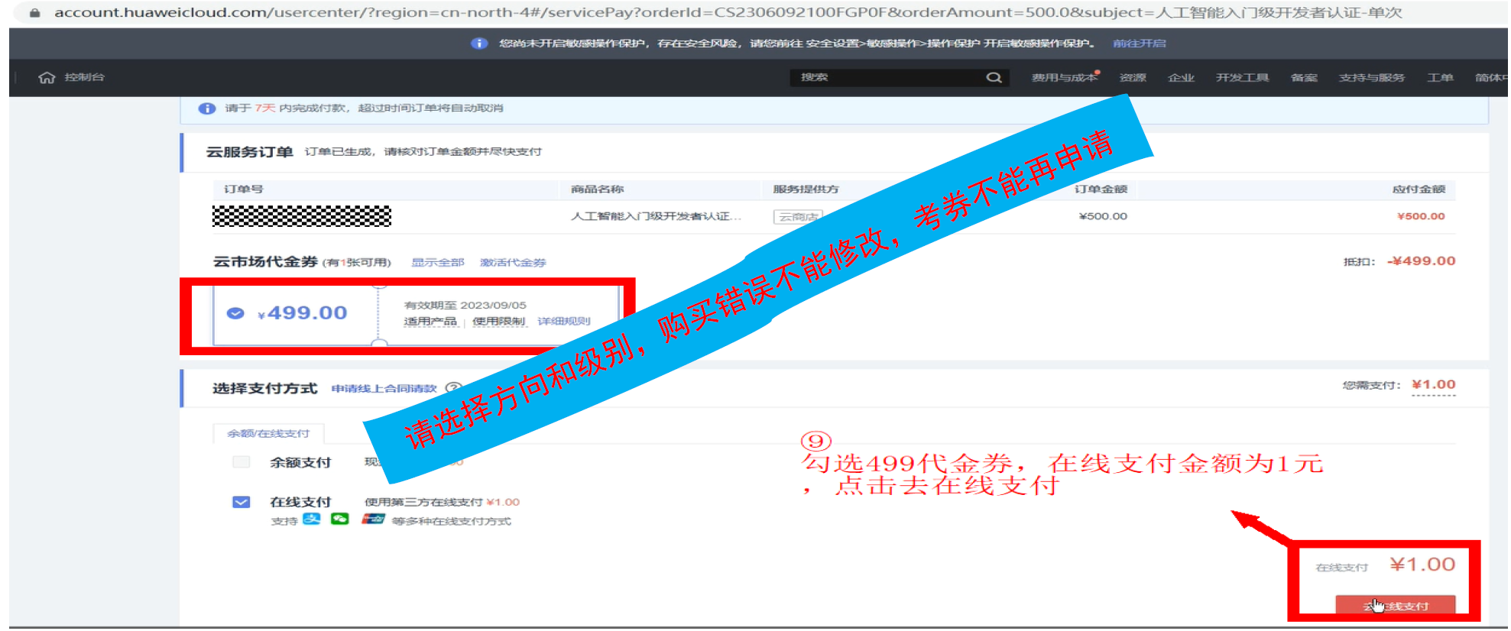Open the 企业 menu
This screenshot has height=631, width=1511.
point(1181,77)
